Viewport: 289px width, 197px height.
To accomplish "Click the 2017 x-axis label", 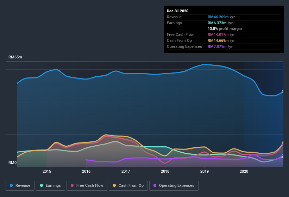I will tap(126, 171).
